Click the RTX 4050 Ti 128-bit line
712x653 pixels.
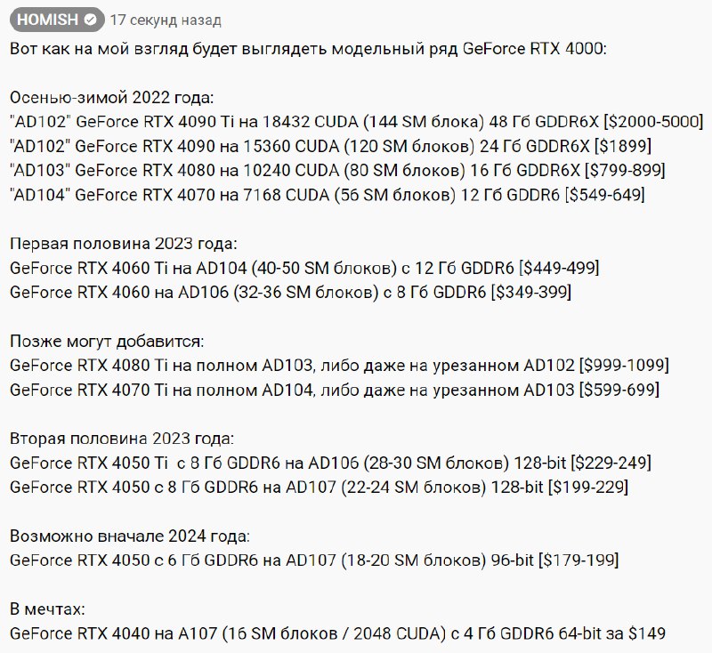[x=330, y=463]
